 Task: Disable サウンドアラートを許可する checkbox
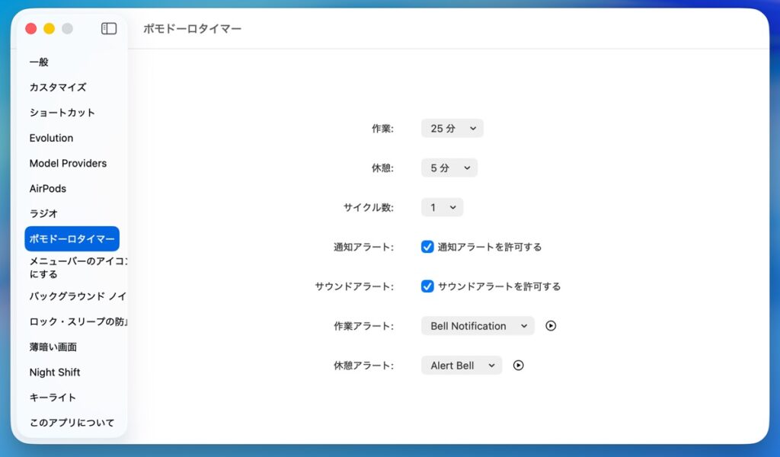pyautogui.click(x=427, y=286)
